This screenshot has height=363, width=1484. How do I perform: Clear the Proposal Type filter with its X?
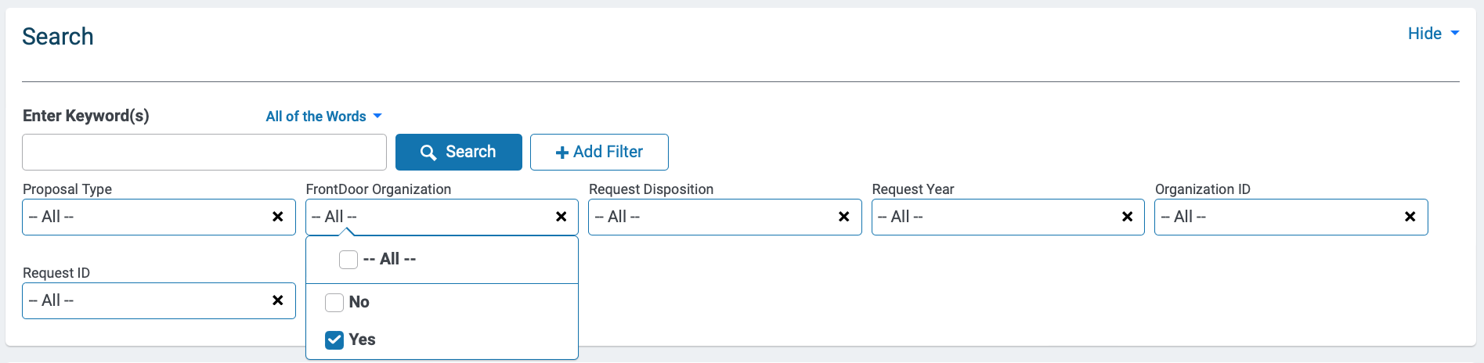click(x=277, y=217)
